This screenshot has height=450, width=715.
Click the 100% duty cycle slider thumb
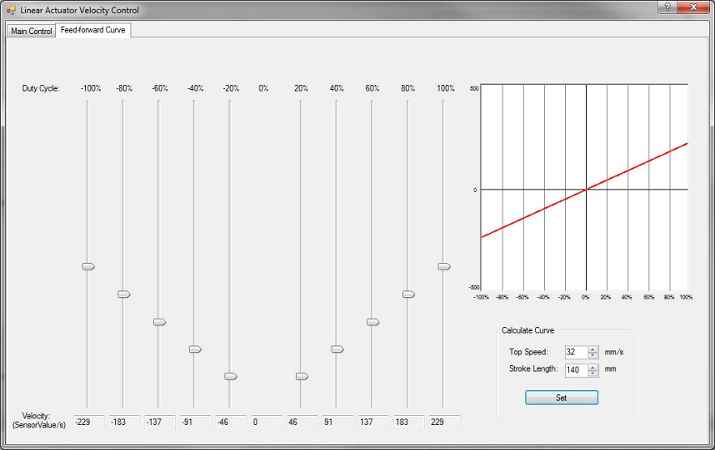pyautogui.click(x=444, y=267)
